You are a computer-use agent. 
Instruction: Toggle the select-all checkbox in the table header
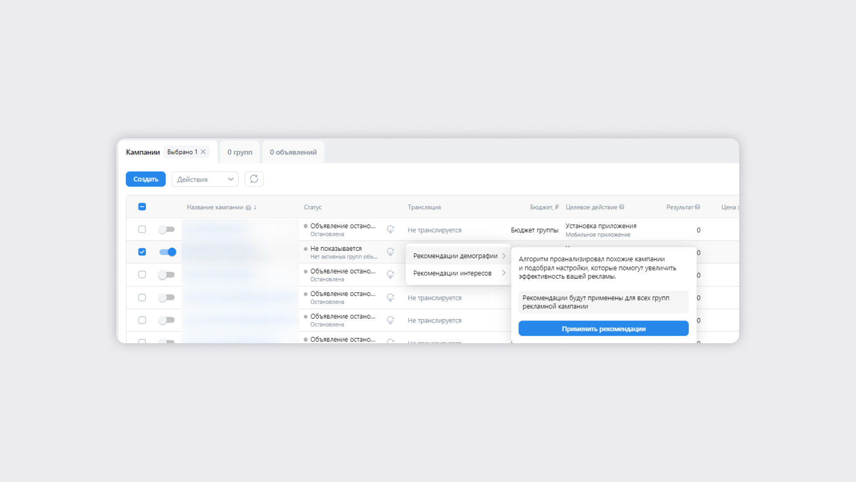point(142,207)
